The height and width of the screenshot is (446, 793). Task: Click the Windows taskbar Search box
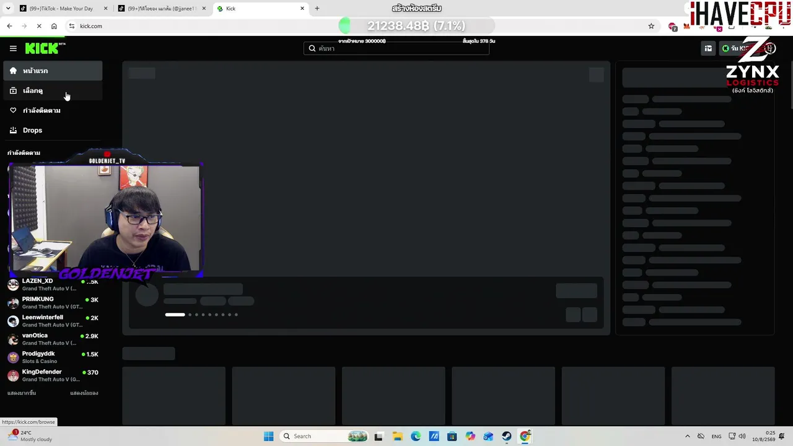pos(325,436)
